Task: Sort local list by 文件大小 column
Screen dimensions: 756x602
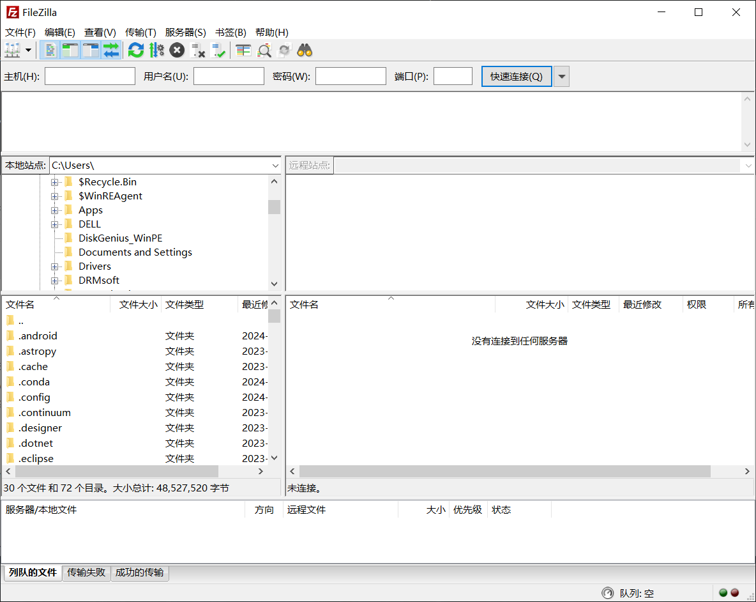Action: pyautogui.click(x=136, y=305)
